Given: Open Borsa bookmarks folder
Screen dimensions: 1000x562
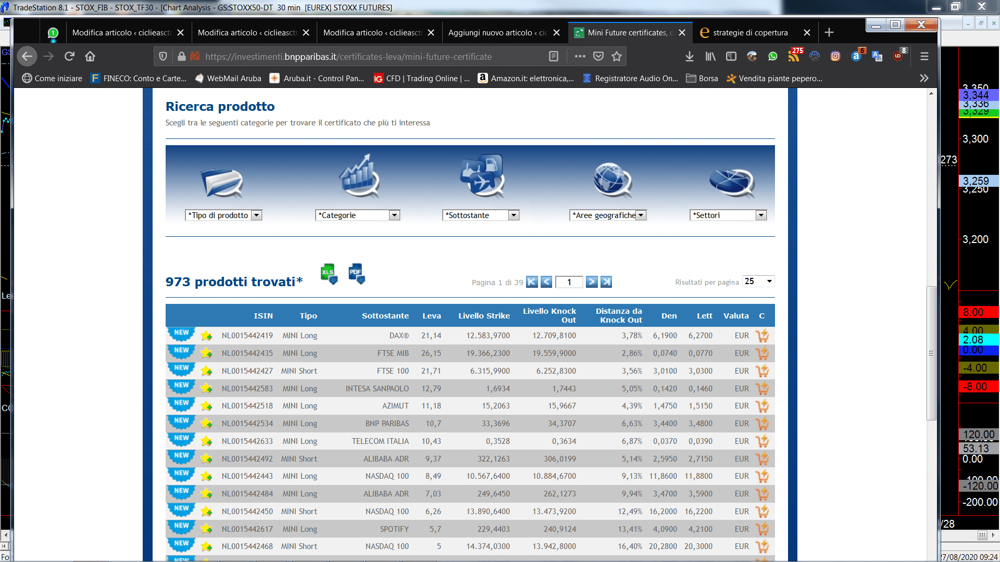Looking at the screenshot, I should click(702, 79).
